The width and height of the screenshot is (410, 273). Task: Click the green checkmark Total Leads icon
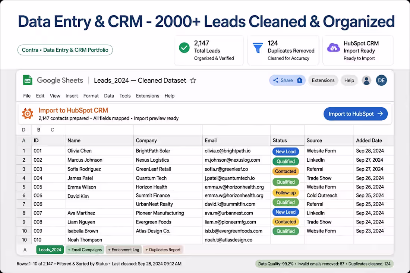click(x=184, y=48)
